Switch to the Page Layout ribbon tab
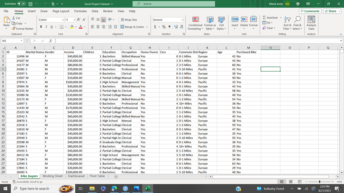The image size is (344, 193). click(61, 11)
